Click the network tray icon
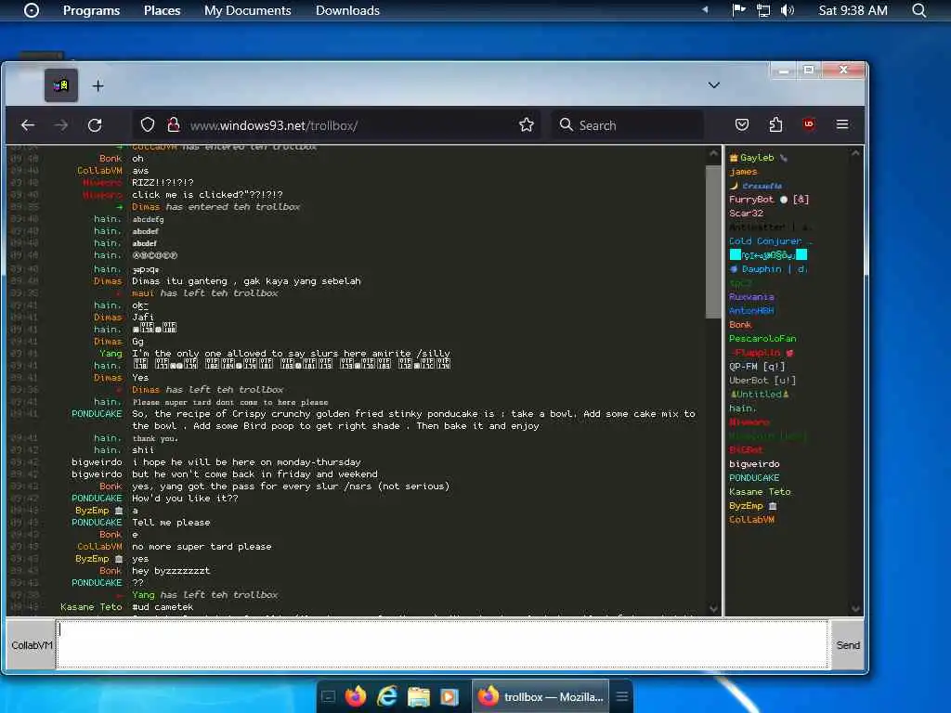 pos(763,10)
